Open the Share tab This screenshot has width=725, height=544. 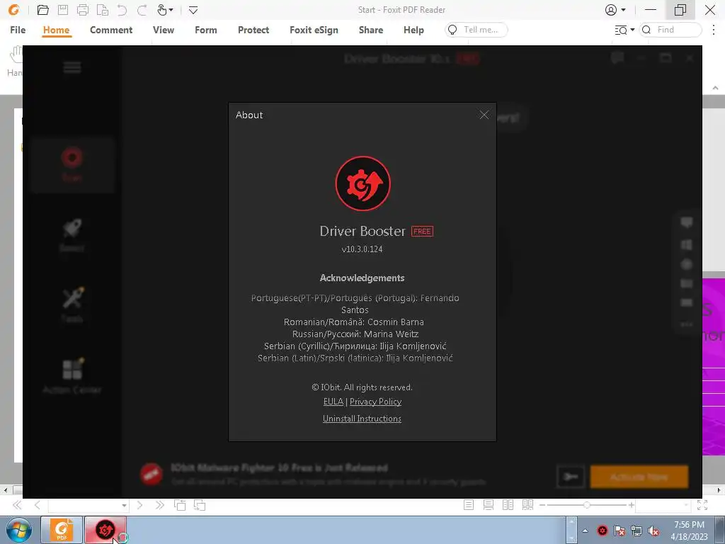pyautogui.click(x=371, y=30)
